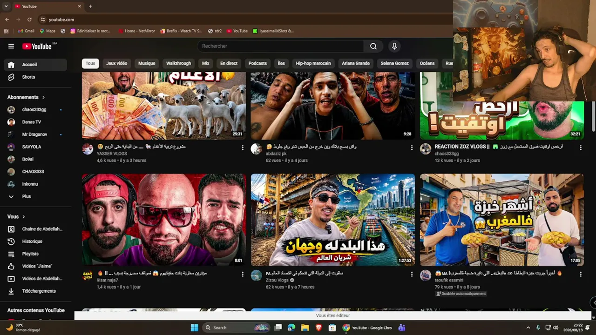Select the Jeux vidéo filter chip
Screen dimensions: 596x335
116,63
